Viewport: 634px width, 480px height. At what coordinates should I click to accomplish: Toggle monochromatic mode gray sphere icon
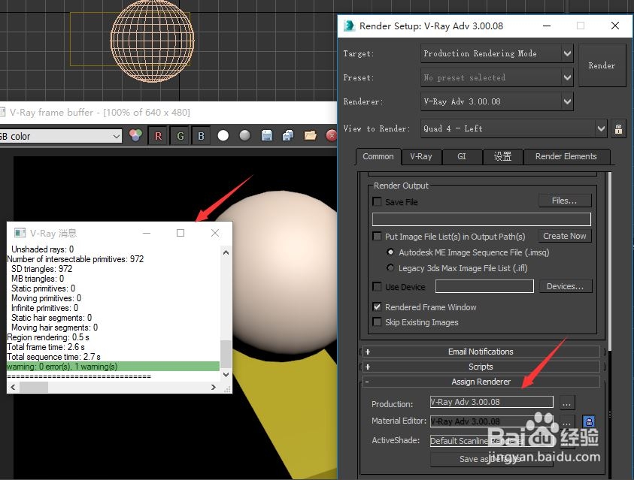(244, 136)
